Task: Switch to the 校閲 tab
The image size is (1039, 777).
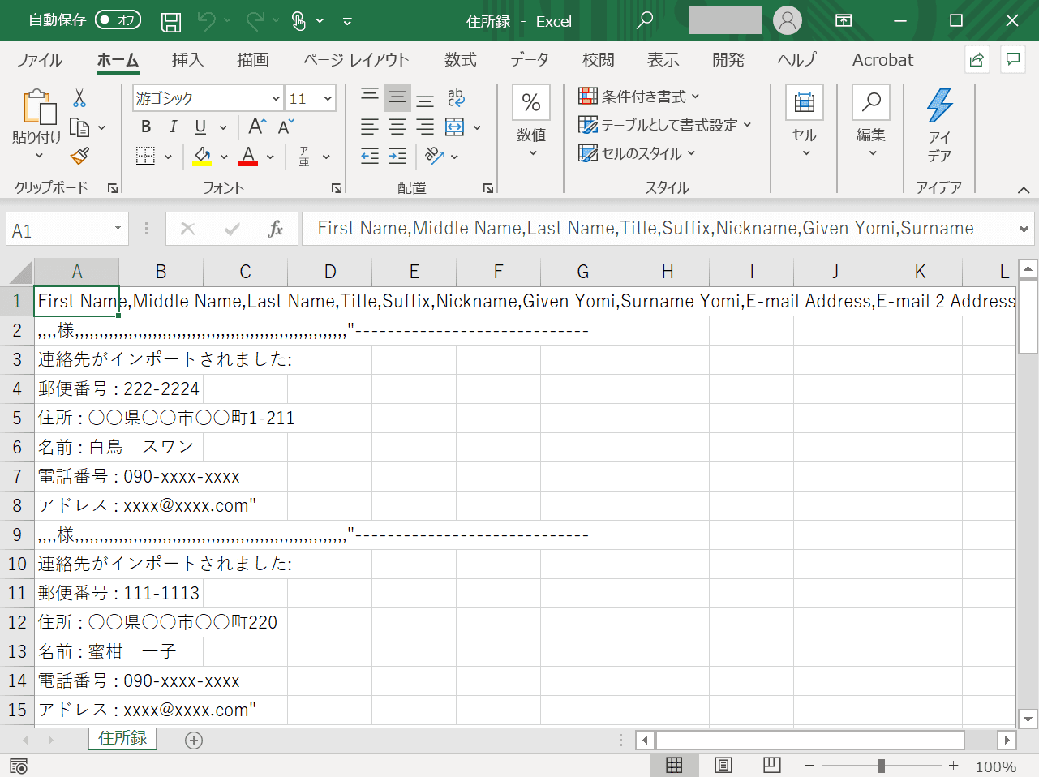Action: [x=599, y=60]
